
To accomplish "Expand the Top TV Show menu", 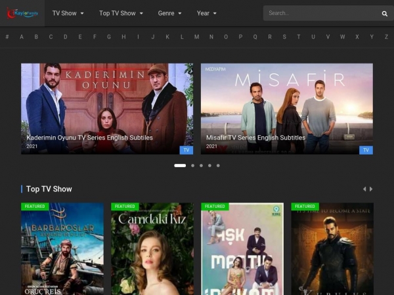I will (121, 13).
